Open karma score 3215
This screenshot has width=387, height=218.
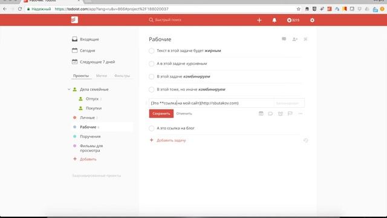coord(293,20)
